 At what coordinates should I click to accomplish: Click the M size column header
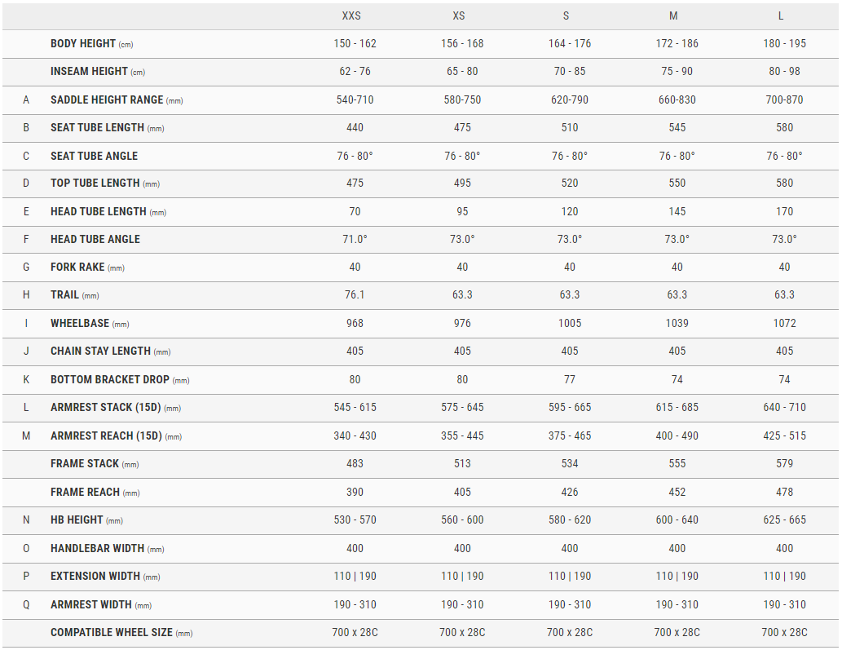pos(673,16)
